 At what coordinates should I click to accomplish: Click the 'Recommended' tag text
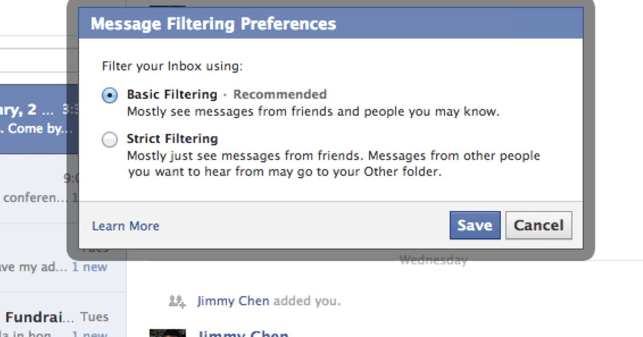[280, 95]
